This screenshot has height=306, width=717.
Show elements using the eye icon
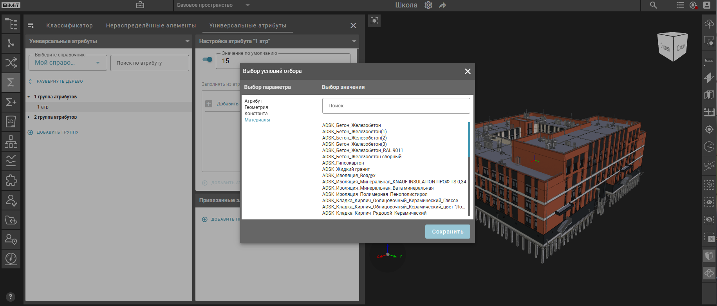tap(709, 202)
